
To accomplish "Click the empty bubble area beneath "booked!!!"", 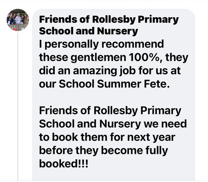I will (114, 174).
